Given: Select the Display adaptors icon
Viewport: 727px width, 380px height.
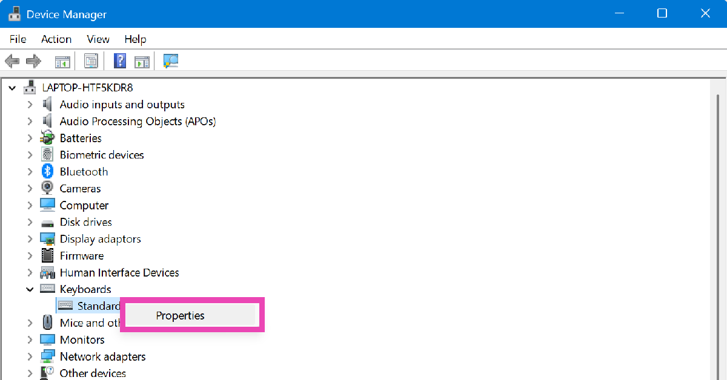Looking at the screenshot, I should [47, 239].
